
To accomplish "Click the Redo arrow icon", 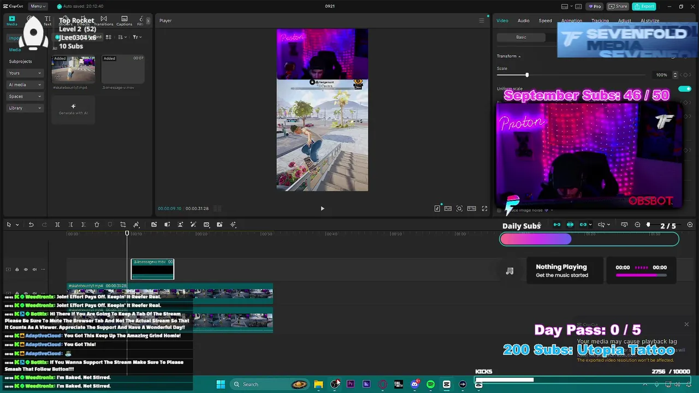I will click(x=44, y=225).
